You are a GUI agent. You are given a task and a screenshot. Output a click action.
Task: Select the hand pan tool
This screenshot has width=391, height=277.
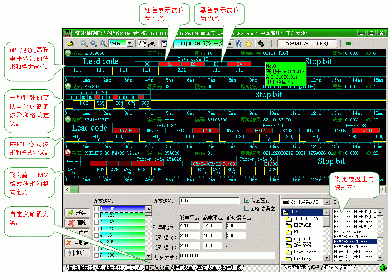click(142, 43)
